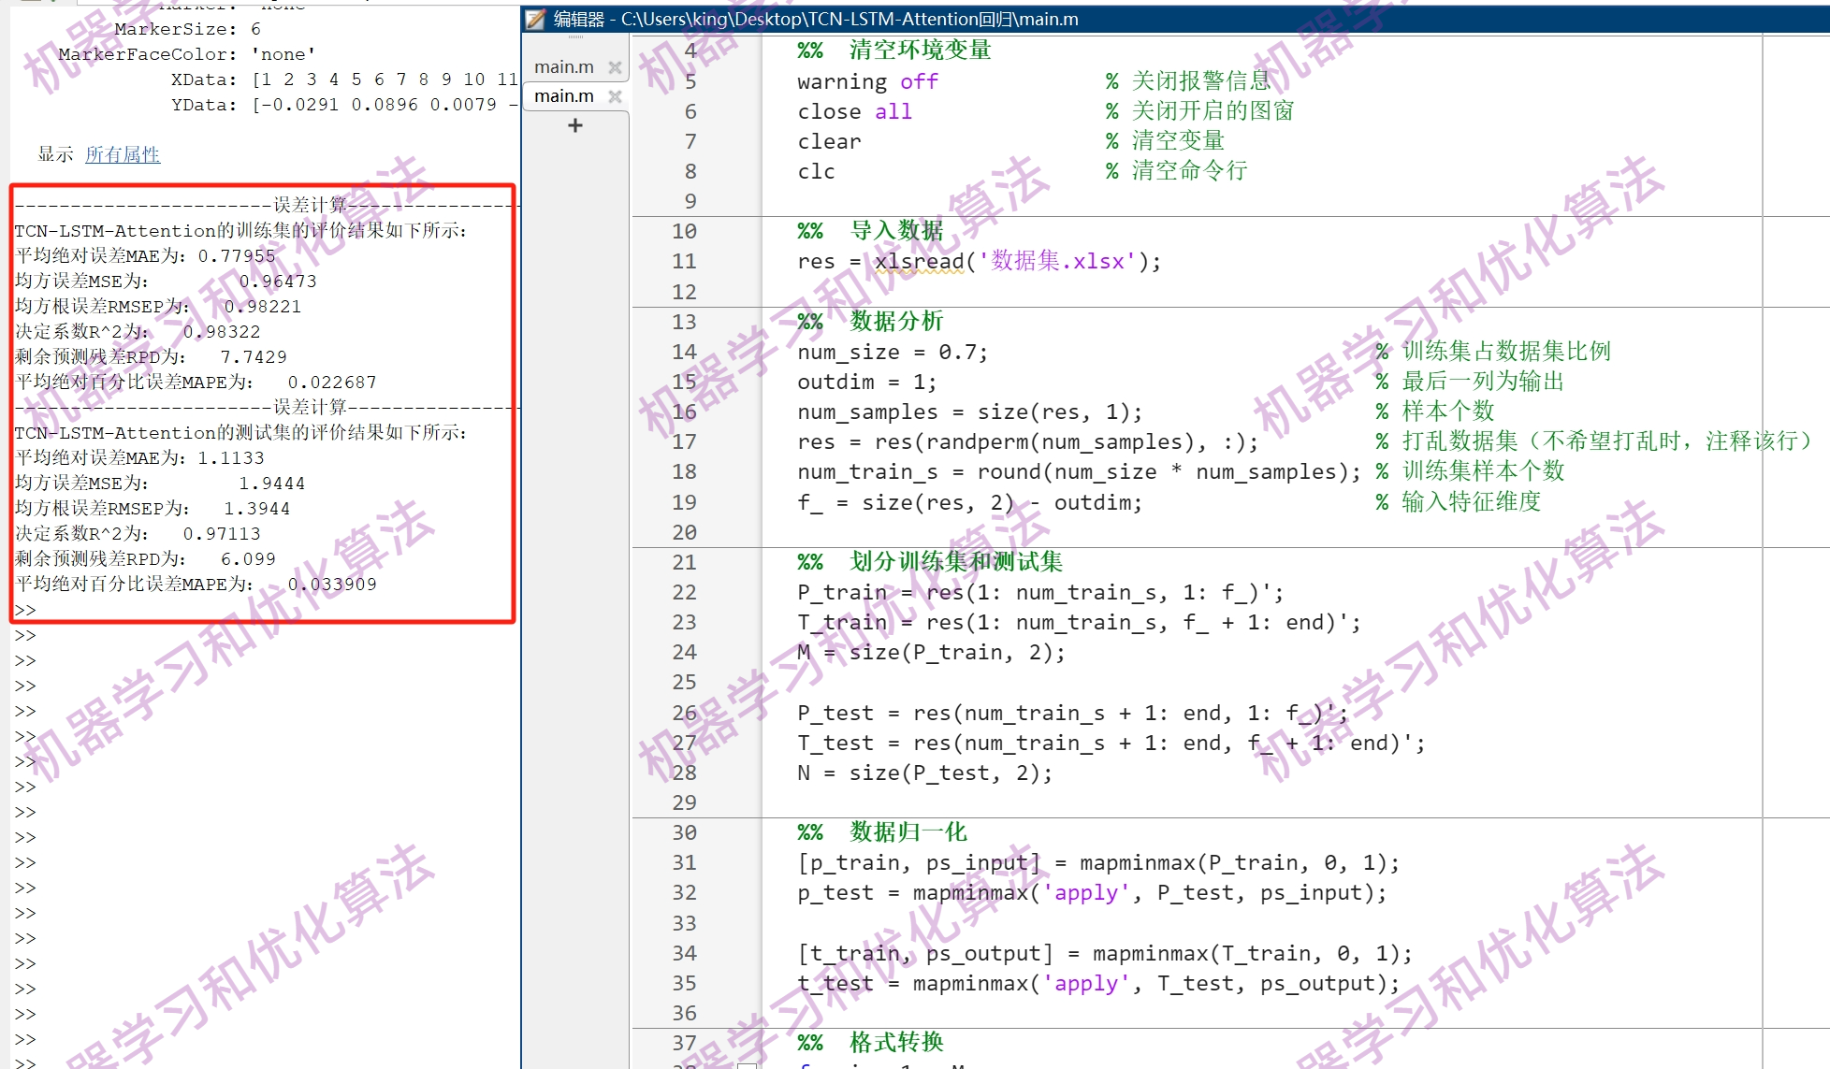This screenshot has width=1830, height=1069.
Task: Click the 导入数据 section header
Action: 896,231
